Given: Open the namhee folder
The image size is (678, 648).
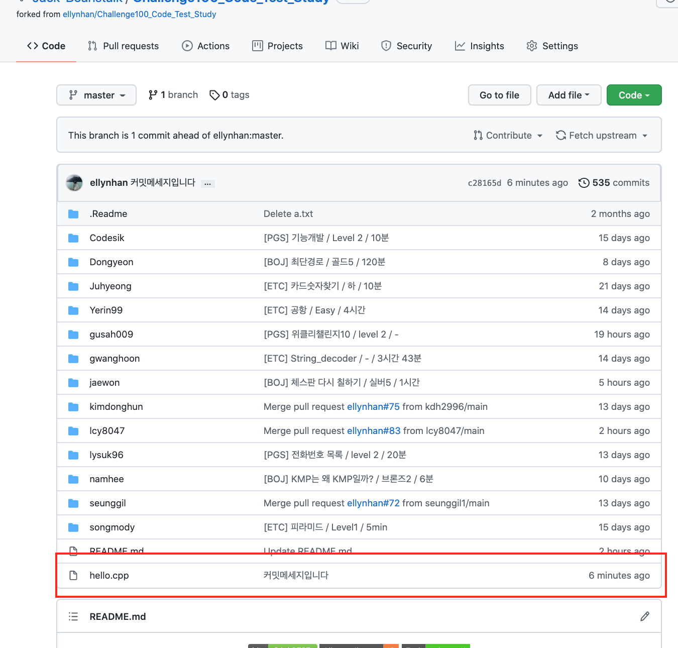Looking at the screenshot, I should (x=106, y=479).
